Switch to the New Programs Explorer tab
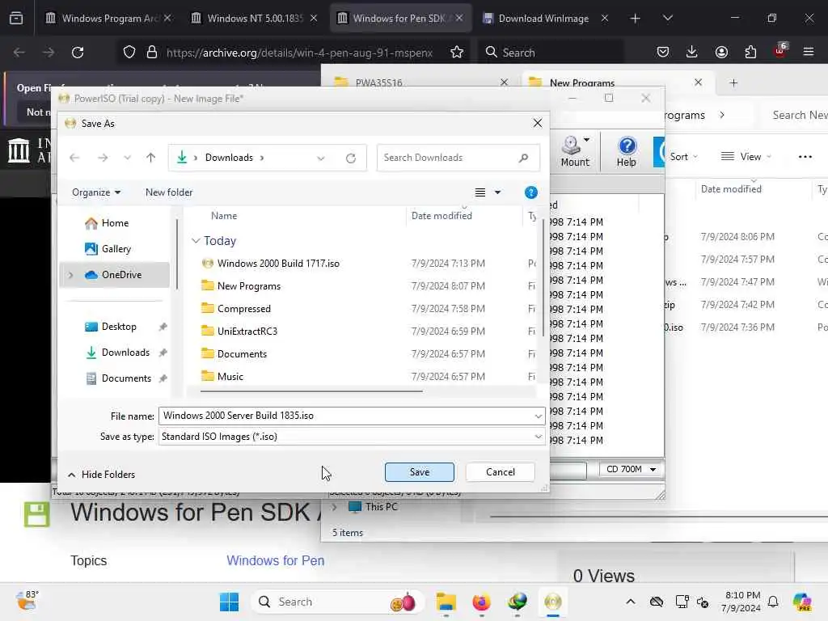This screenshot has width=828, height=621. click(582, 83)
